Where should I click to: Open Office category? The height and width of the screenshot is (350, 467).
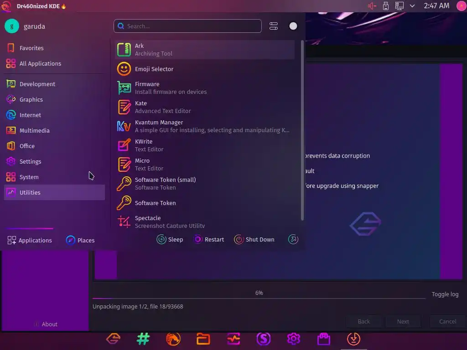click(54, 146)
